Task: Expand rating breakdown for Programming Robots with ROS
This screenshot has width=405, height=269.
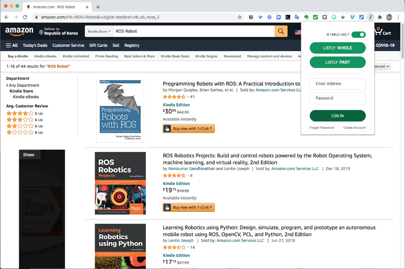Action: (x=188, y=97)
